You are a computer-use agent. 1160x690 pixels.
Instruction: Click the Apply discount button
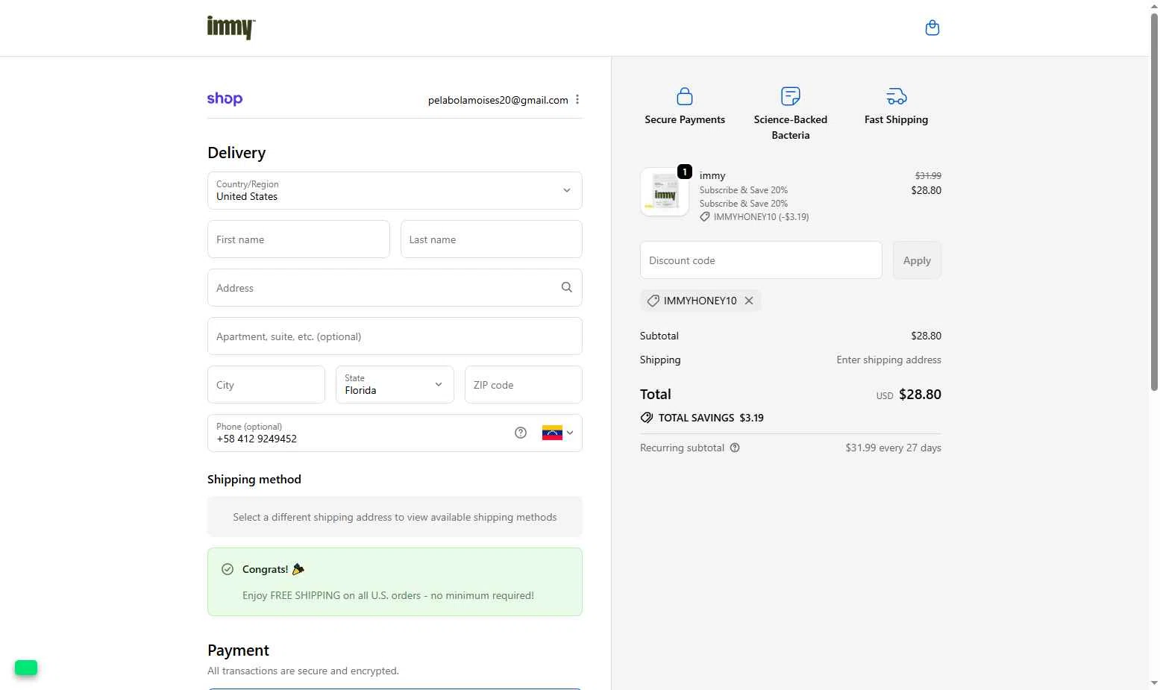point(917,260)
